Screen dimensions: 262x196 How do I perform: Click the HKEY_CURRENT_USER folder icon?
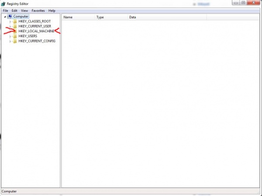[x=15, y=26]
